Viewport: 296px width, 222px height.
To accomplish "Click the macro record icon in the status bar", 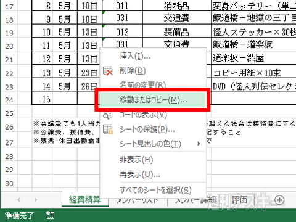I will point(51,215).
